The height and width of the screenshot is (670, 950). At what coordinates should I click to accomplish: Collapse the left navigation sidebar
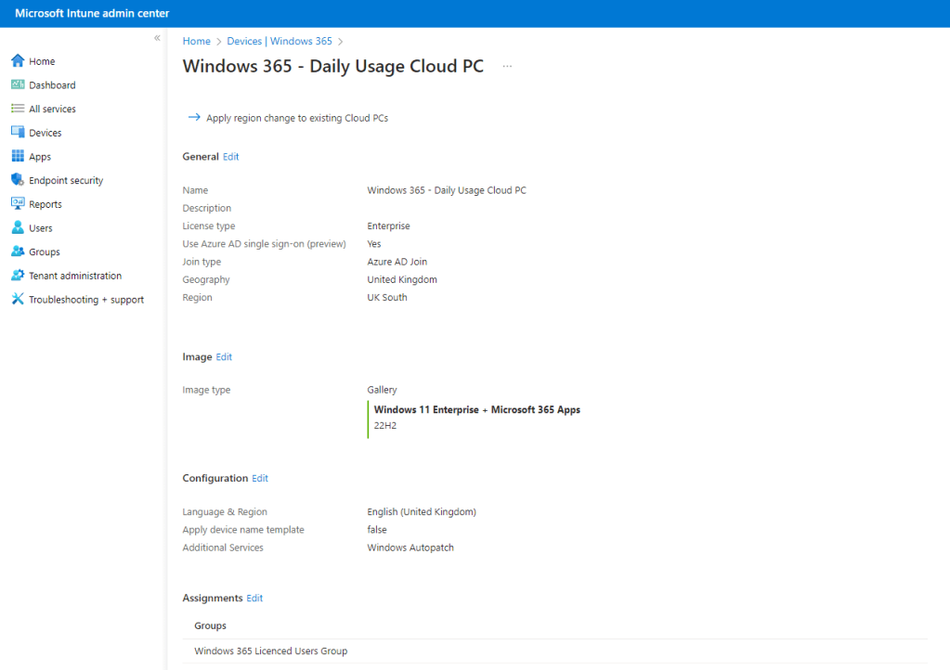tap(157, 38)
